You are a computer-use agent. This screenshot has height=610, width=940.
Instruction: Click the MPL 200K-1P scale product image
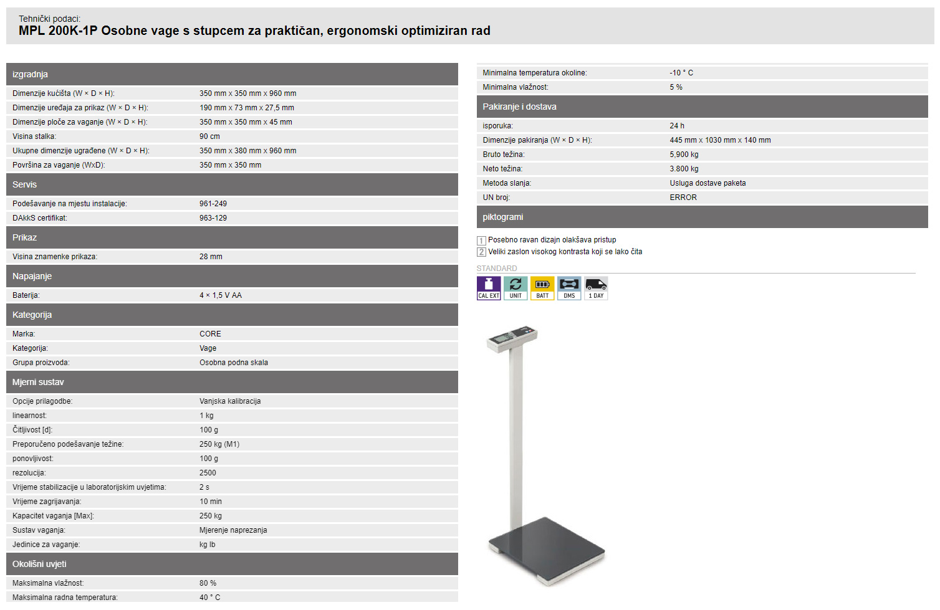point(542,455)
